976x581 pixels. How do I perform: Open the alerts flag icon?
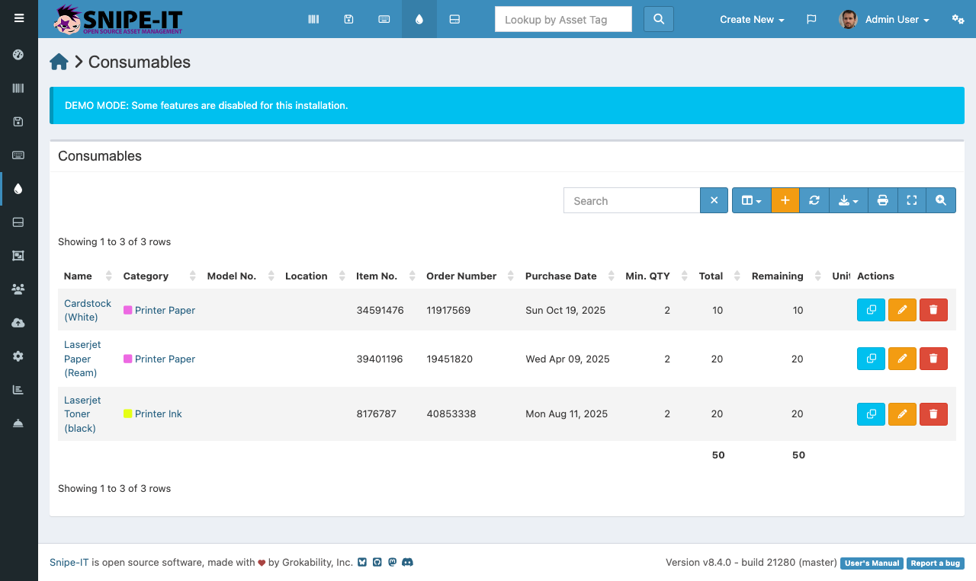click(811, 19)
